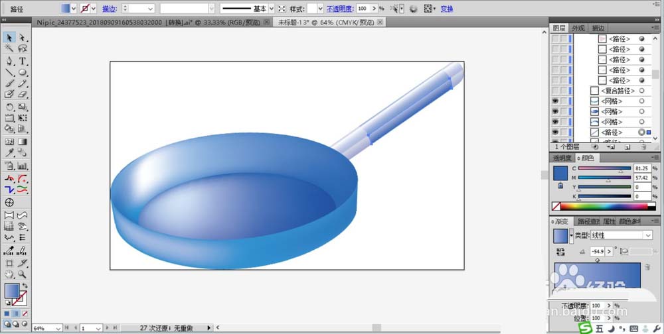Select the Rotate tool
This screenshot has height=334, width=664.
pyautogui.click(x=9, y=107)
